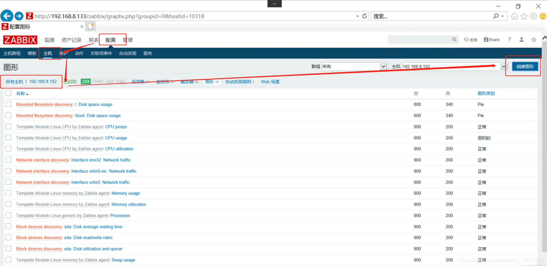This screenshot has height=266, width=547.
Task: Click the page refresh icon in address bar
Action: 364,16
